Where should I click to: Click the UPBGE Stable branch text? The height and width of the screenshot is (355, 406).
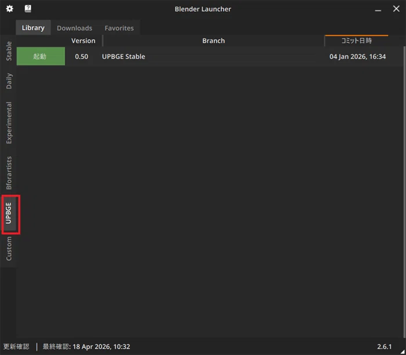pos(124,56)
